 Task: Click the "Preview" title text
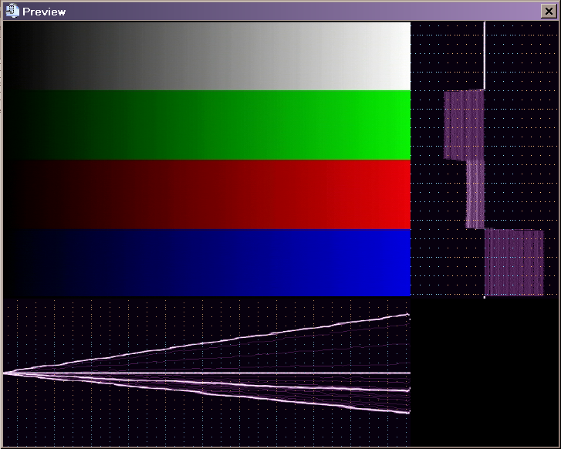tap(44, 12)
